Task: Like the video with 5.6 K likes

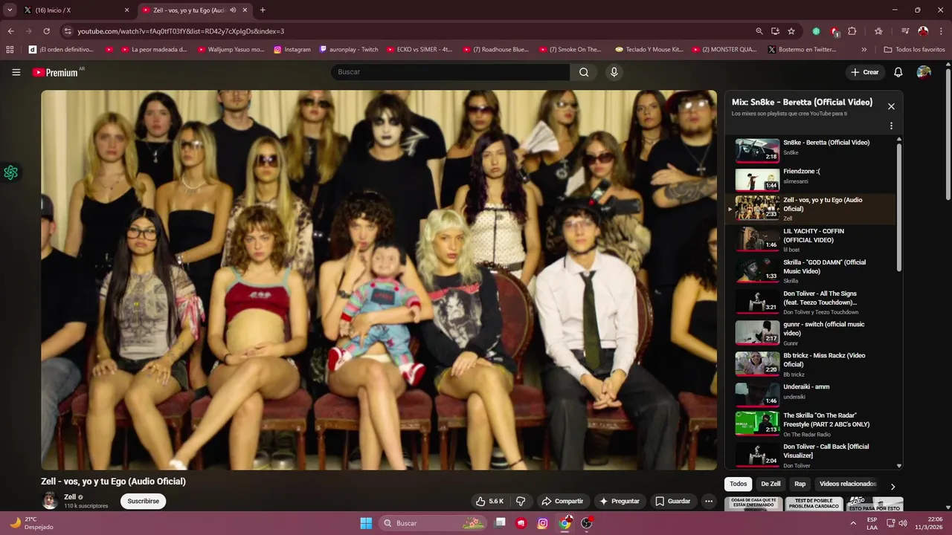Action: point(489,501)
